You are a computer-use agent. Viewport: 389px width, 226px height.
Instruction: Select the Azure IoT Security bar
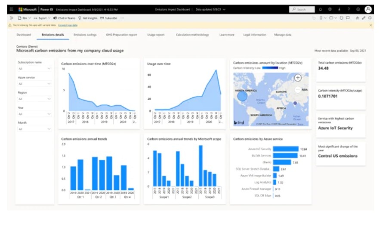286,149
